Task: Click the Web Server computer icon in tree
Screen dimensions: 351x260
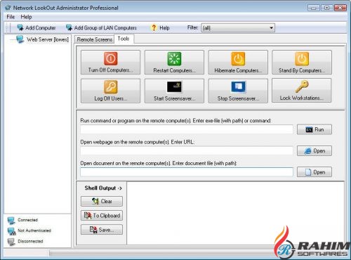Action: point(20,39)
